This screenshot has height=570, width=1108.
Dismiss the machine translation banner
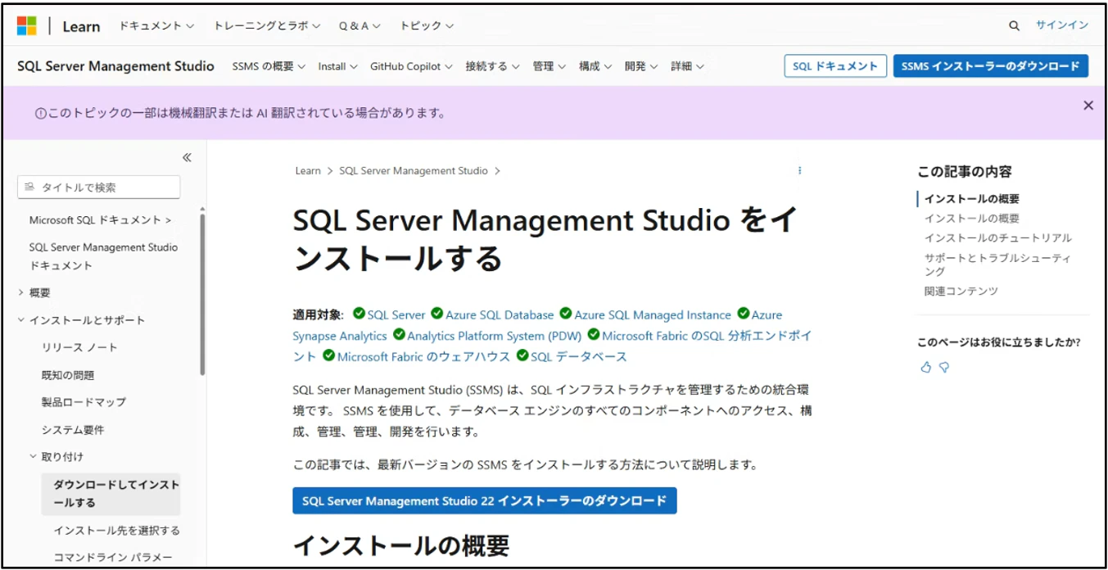pos(1088,106)
